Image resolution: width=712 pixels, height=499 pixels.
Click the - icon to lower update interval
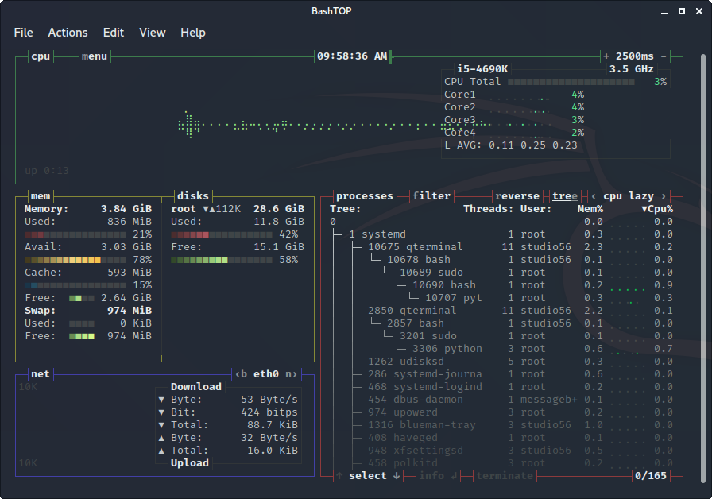click(664, 56)
